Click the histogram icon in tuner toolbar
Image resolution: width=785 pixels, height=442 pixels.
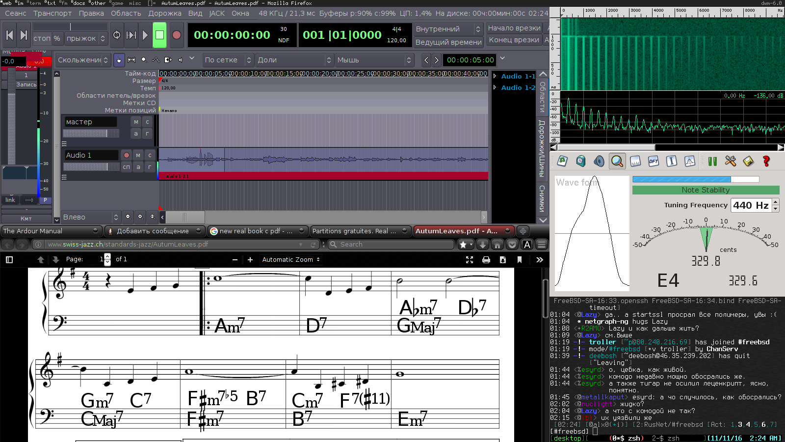635,161
